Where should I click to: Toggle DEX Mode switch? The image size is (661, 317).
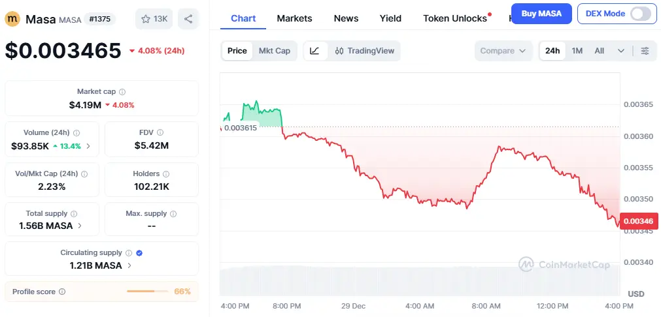(641, 14)
